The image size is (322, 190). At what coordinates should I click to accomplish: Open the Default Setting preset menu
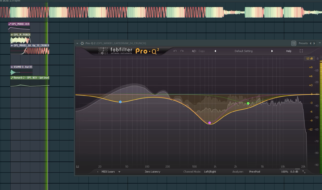(x=244, y=51)
